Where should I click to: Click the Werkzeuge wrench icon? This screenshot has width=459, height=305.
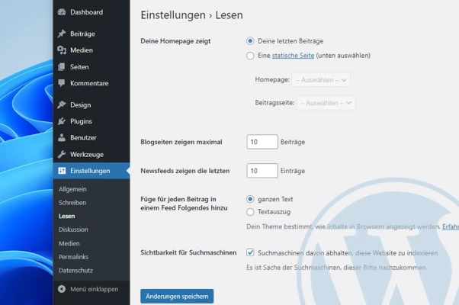(62, 154)
